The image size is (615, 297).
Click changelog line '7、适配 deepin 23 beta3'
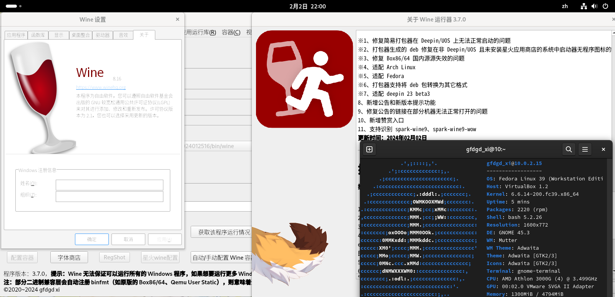click(x=394, y=94)
